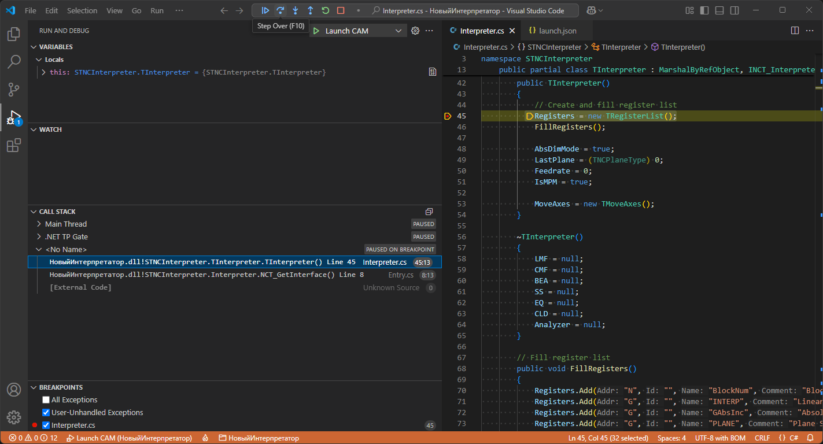Open the Manage gear in activity bar

click(x=14, y=417)
